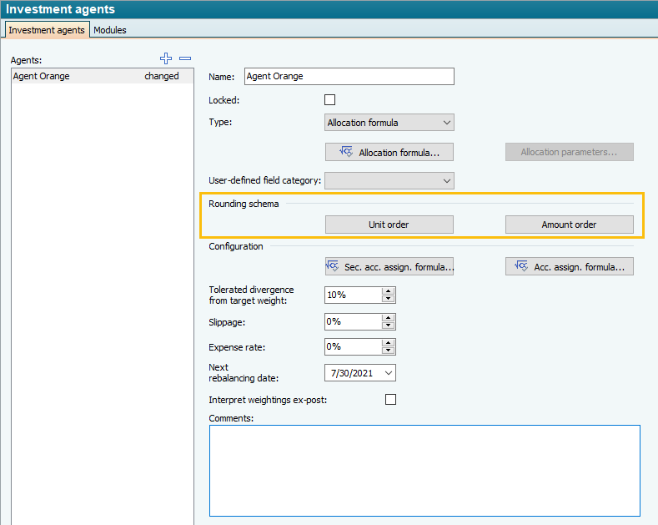
Task: Open Next rebalancing date picker
Action: tap(388, 373)
